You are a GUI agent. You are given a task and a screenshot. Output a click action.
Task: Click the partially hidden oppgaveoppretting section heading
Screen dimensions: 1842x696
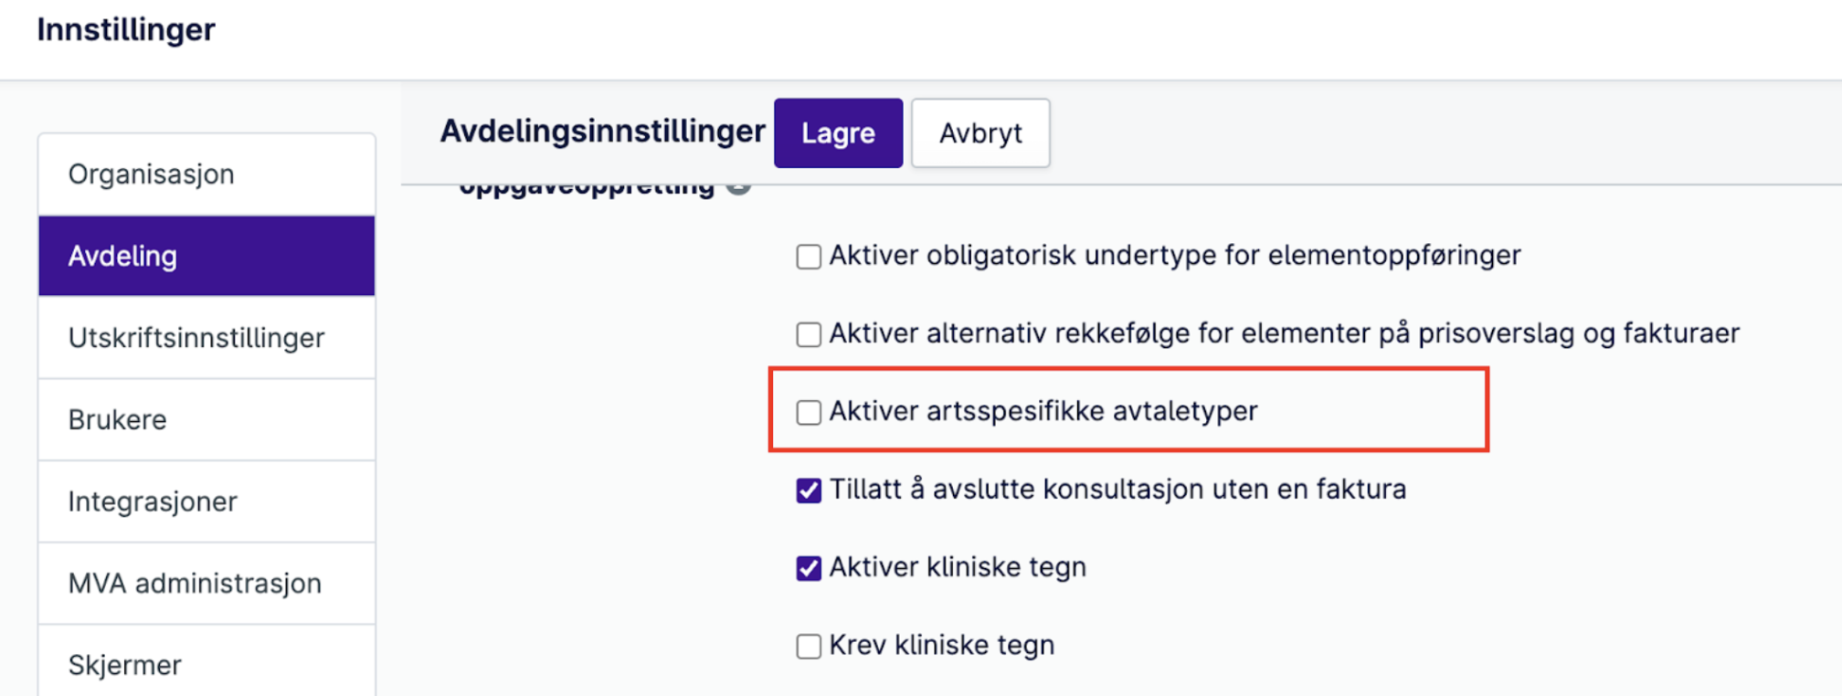pyautogui.click(x=587, y=190)
